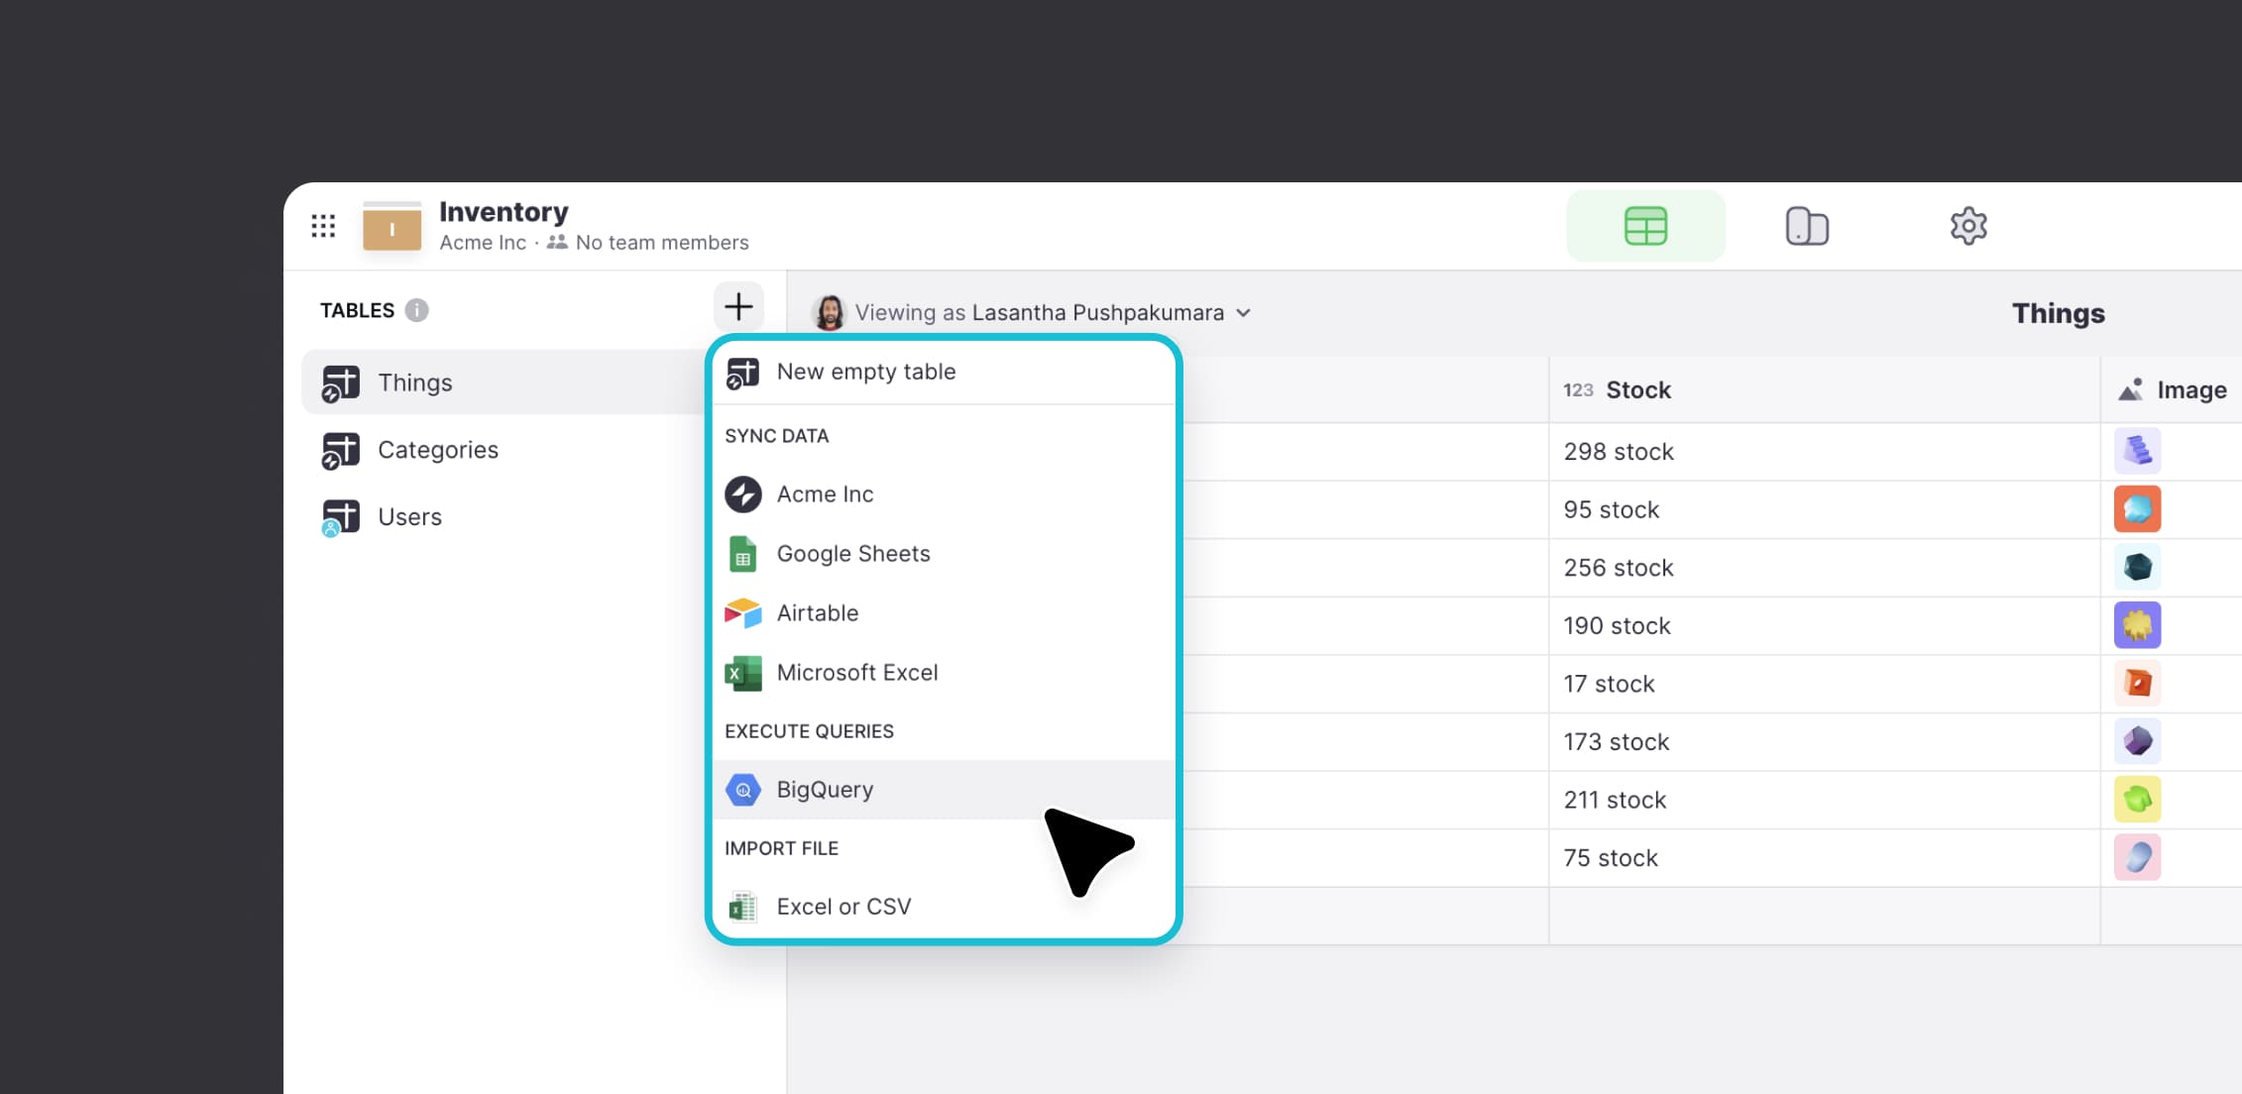Click the plus button to add table
This screenshot has height=1094, width=2242.
click(x=738, y=307)
